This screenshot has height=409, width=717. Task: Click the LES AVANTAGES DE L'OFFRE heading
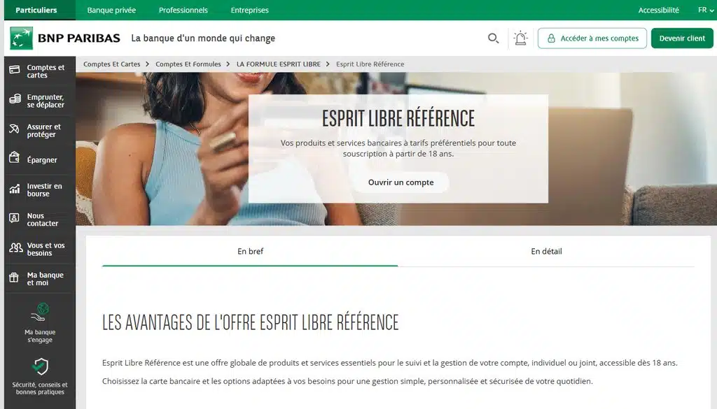(x=250, y=322)
